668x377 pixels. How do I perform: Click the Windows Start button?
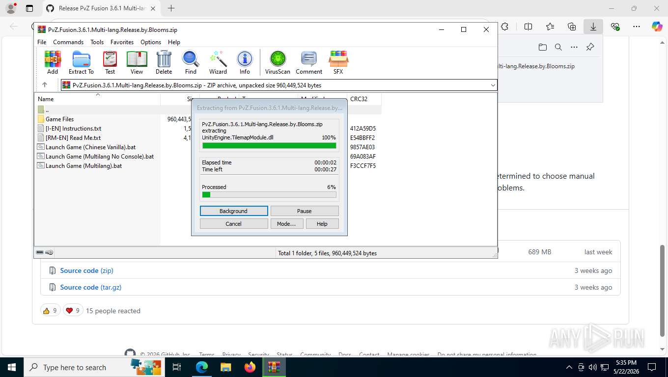click(x=12, y=367)
